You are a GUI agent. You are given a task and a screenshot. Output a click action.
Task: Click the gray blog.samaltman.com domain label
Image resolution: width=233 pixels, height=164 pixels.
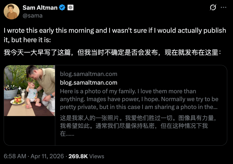click(x=89, y=74)
